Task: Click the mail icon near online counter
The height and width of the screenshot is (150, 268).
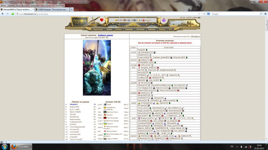Action: (199, 17)
